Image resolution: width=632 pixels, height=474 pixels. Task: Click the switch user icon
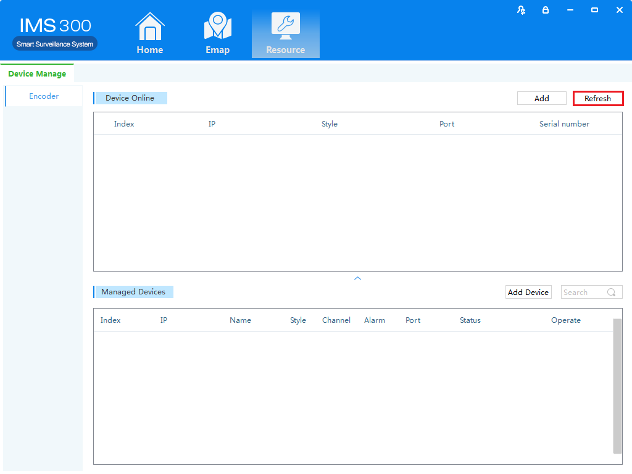pos(522,10)
